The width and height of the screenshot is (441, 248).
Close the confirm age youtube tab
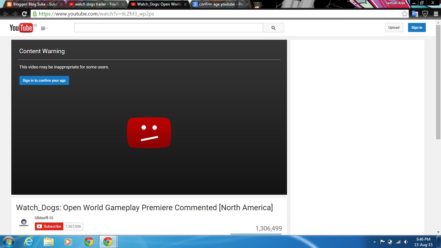[x=247, y=5]
